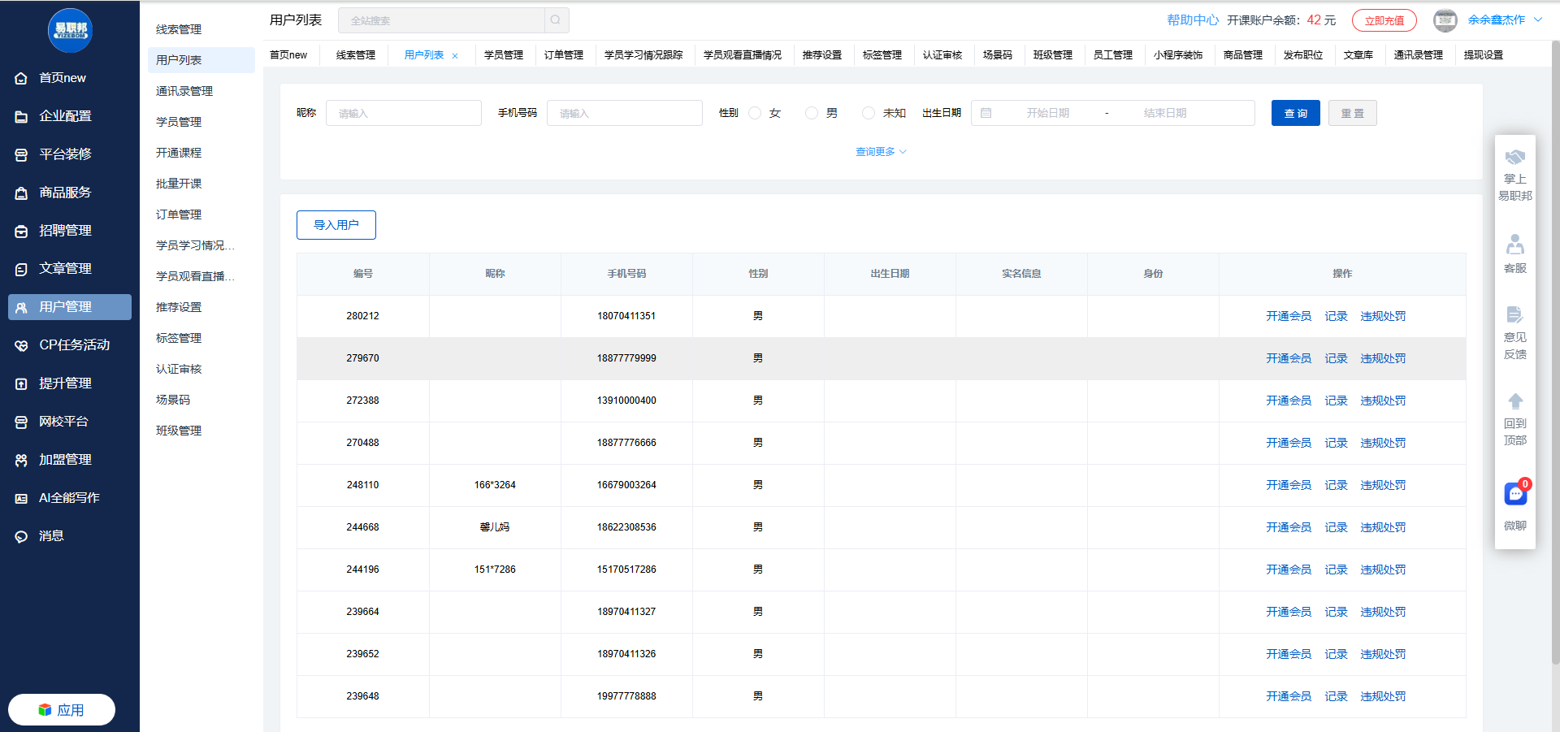Open the 客服 customer service icon
The height and width of the screenshot is (732, 1560).
pos(1514,245)
